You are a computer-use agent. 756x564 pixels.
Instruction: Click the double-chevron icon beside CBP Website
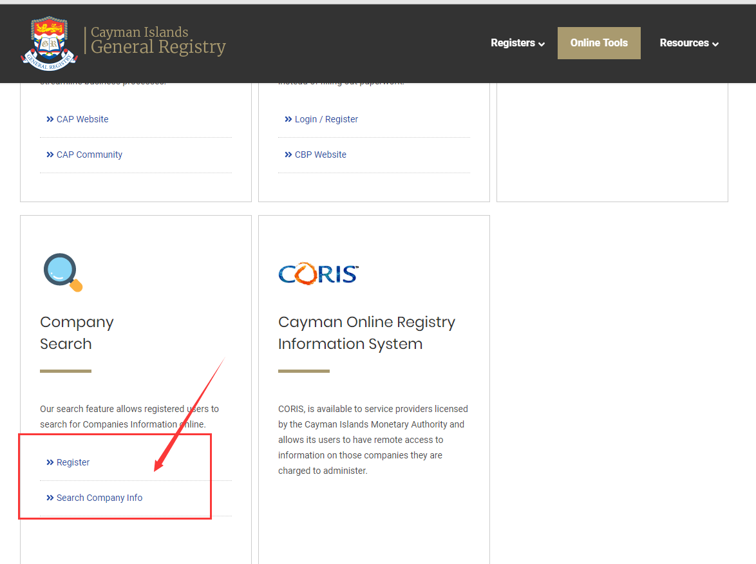click(x=288, y=155)
